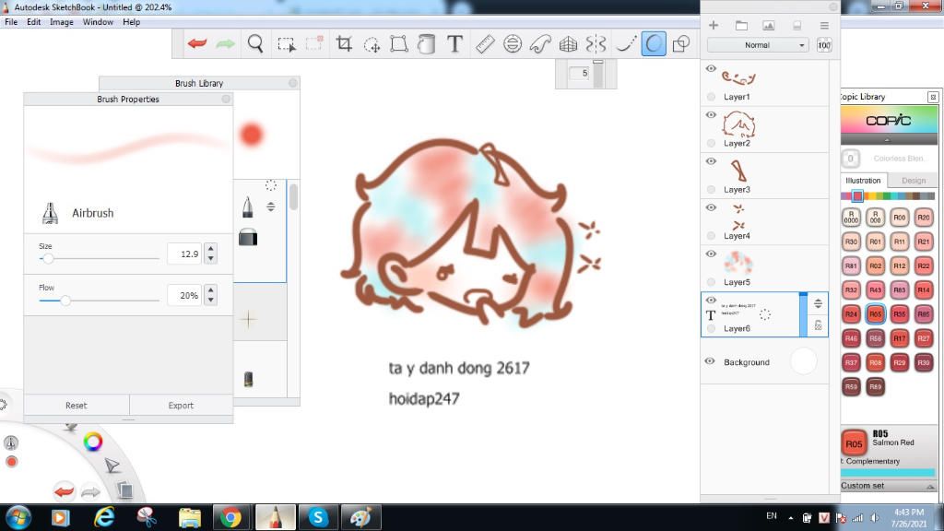Screen dimensions: 944x531
Task: Switch to the Illustration tab
Action: [863, 180]
